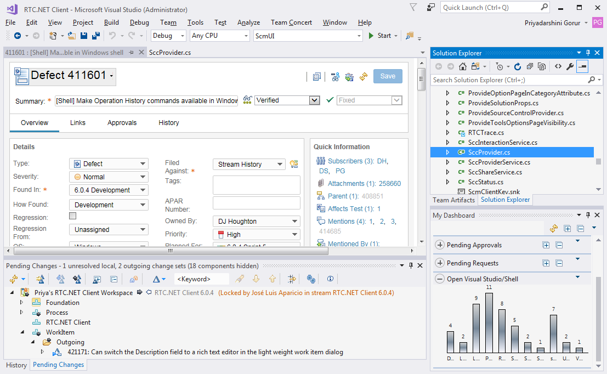The image size is (607, 374).
Task: Click the expand-all icon in Pending Changes toolbar
Action: click(97, 279)
